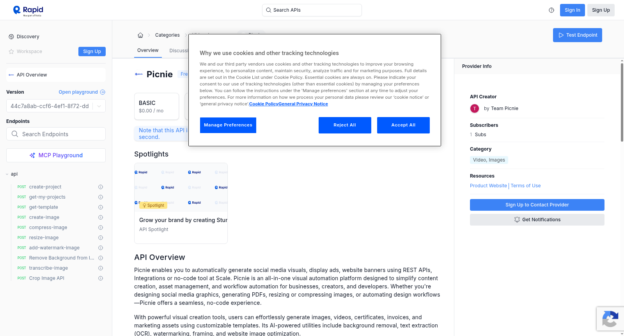Click the Rapid logo
The width and height of the screenshot is (624, 336).
pos(28,11)
